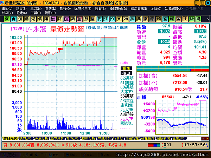Viewport: 211px width, 158px height.
Task: Click the cyan 江 toolbar icon
Action: pyautogui.click(x=106, y=19)
